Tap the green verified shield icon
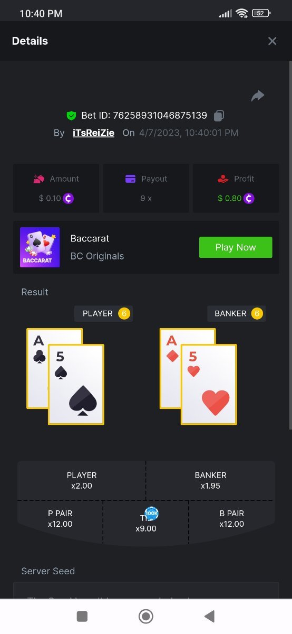292x634 pixels. pyautogui.click(x=71, y=115)
